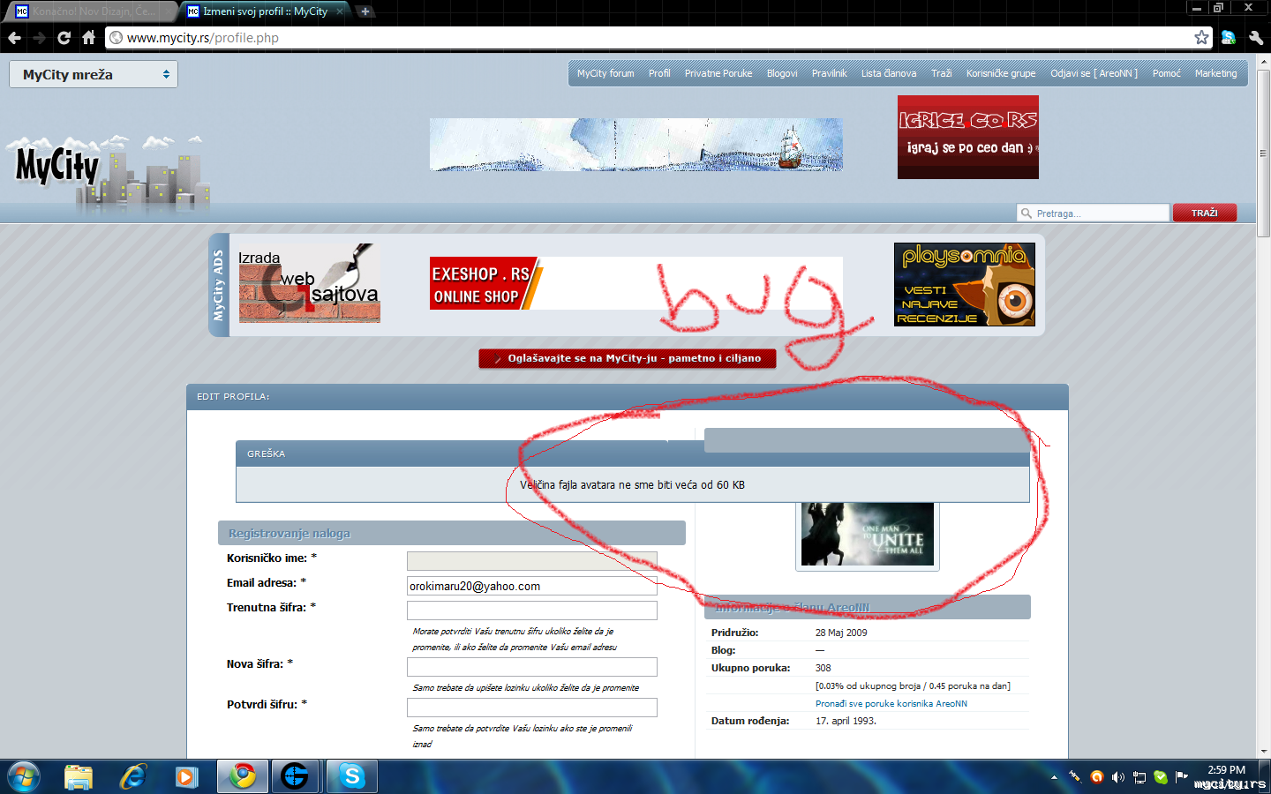Click the post count '308'
1271x794 pixels.
click(824, 668)
